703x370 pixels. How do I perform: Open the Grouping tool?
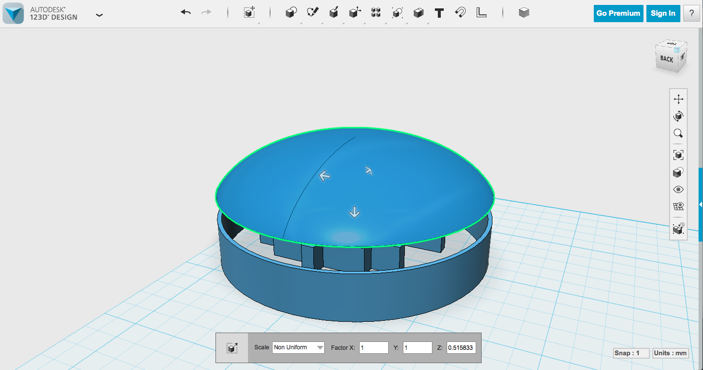click(x=397, y=13)
